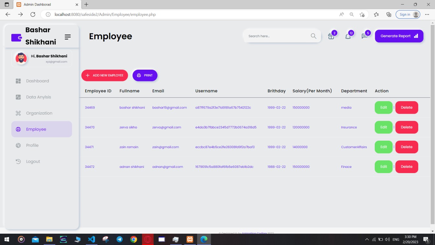Open the Profile sidebar item
The width and height of the screenshot is (435, 245).
pyautogui.click(x=32, y=145)
